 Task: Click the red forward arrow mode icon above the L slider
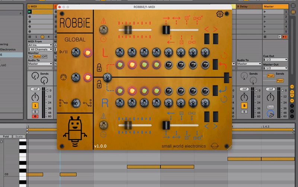pyautogui.click(x=166, y=18)
